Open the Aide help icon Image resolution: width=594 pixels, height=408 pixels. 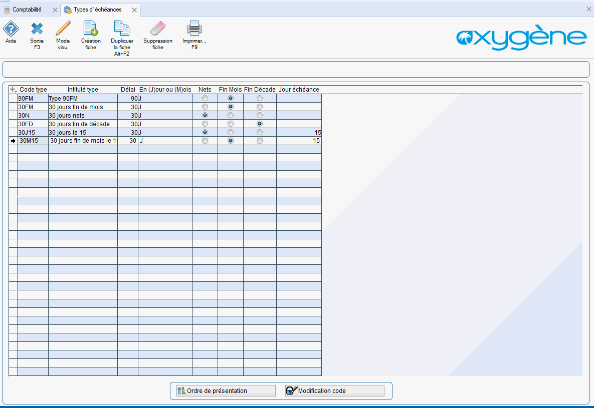(11, 29)
